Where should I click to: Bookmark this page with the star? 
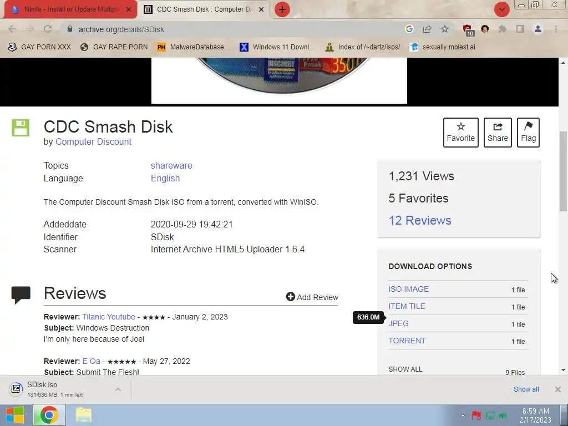(x=445, y=29)
